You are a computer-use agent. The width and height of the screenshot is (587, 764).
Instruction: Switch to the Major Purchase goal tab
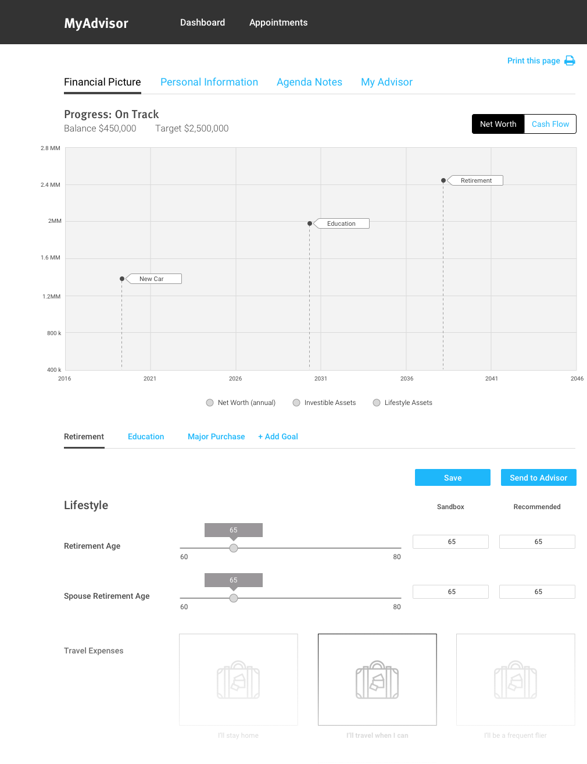click(216, 436)
